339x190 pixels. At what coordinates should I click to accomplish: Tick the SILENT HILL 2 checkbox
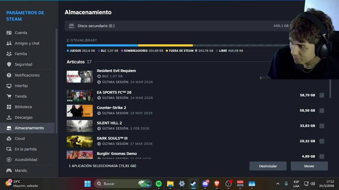322,126
